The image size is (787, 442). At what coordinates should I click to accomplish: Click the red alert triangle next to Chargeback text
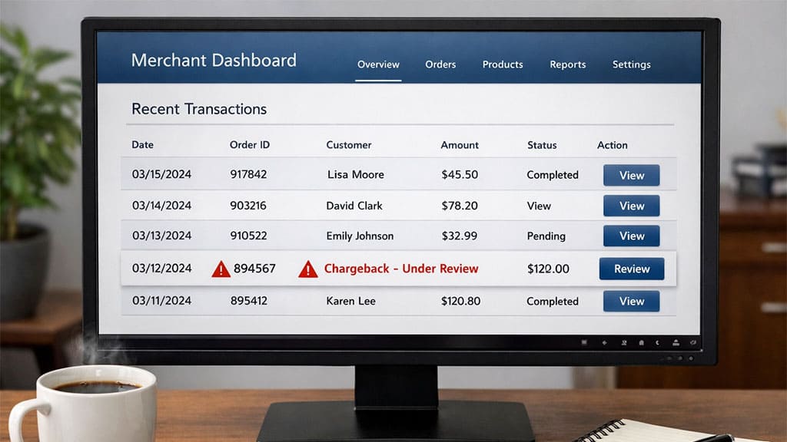click(307, 269)
